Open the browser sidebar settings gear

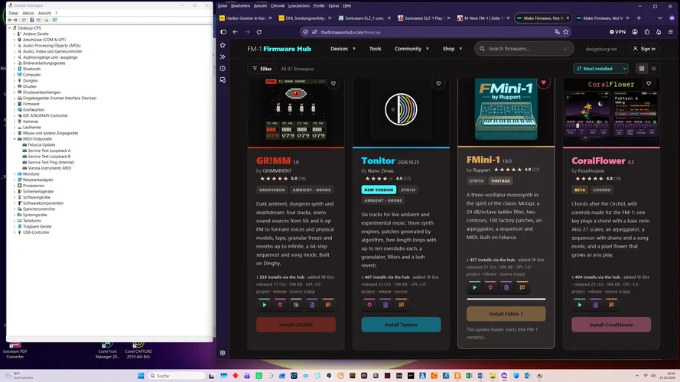[223, 352]
